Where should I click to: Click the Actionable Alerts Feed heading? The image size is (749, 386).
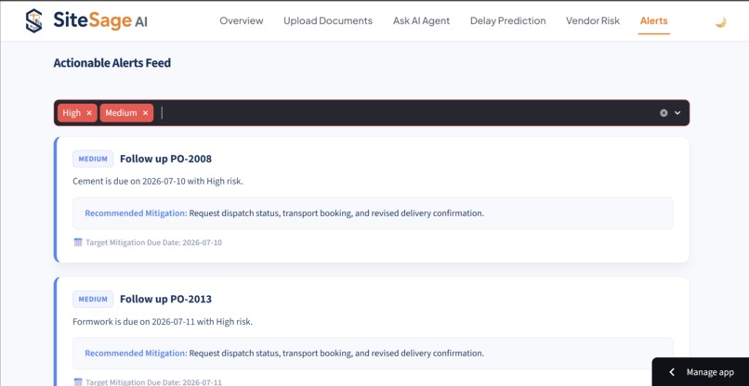point(112,63)
